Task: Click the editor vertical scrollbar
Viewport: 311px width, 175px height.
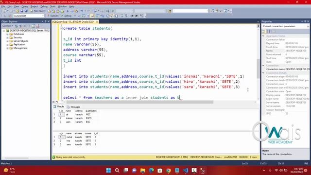Action: tap(258, 69)
